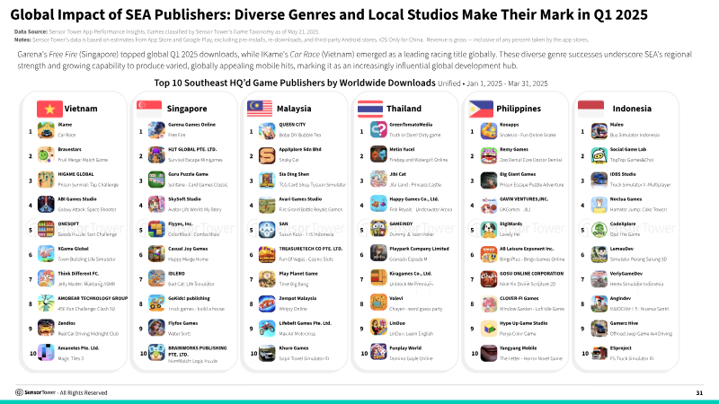Screen dimensions: 719x404
Task: Click the Happy Games Fish Royale icon
Action: pos(378,205)
